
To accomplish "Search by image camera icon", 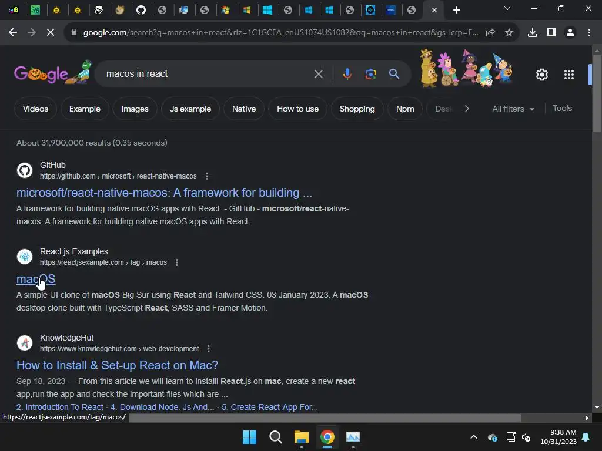I will 370,74.
